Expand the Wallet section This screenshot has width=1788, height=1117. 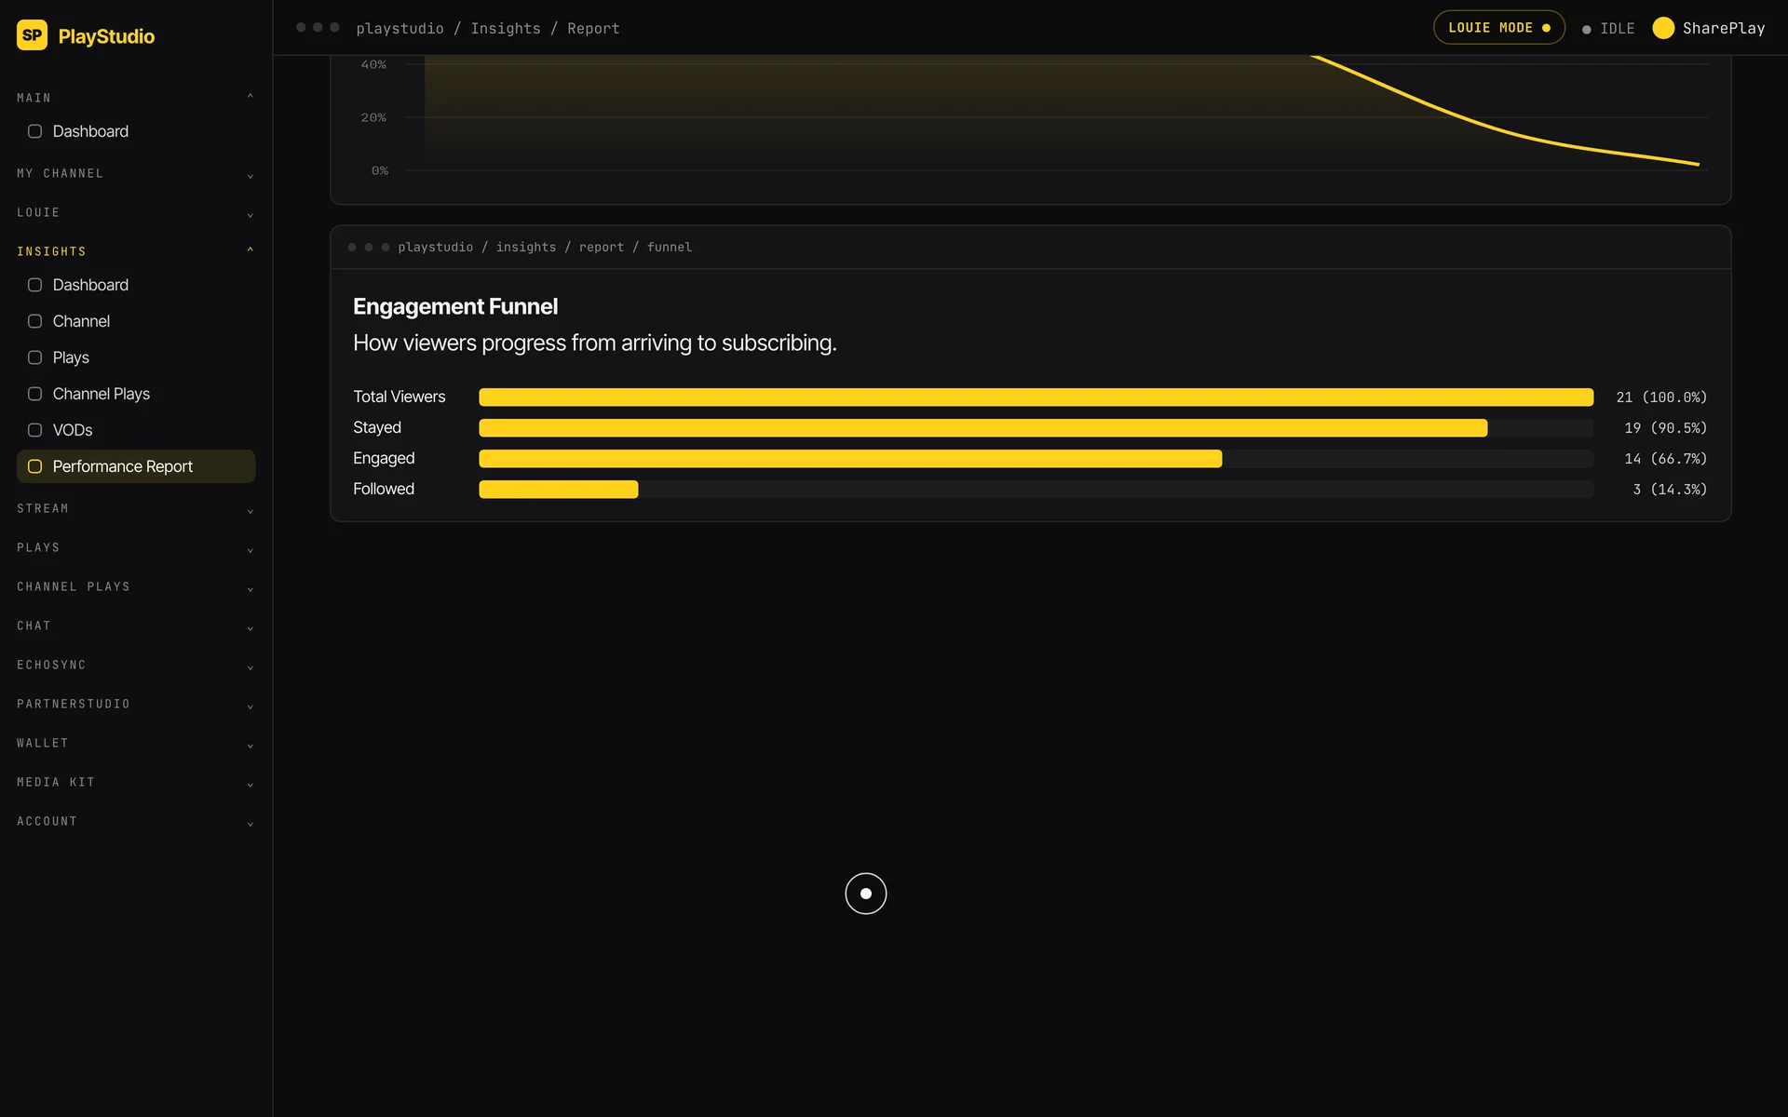tap(135, 744)
